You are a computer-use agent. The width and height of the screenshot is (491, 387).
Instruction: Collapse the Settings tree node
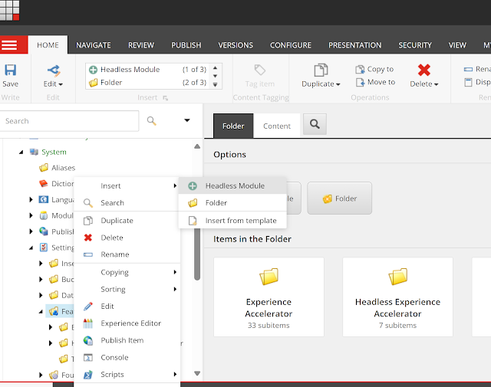pos(31,248)
